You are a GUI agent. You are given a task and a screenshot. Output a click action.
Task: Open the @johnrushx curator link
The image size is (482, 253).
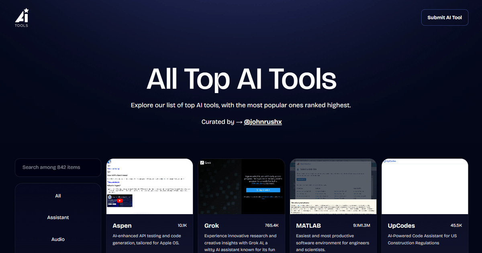[263, 121]
